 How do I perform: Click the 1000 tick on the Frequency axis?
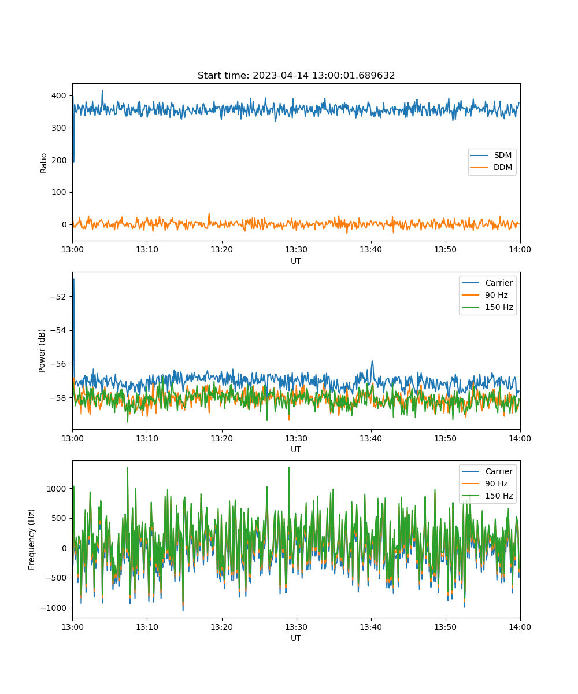pos(58,489)
